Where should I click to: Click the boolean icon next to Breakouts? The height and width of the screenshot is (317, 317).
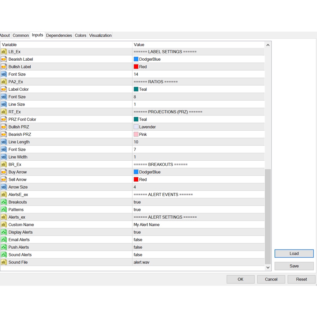(x=4, y=202)
